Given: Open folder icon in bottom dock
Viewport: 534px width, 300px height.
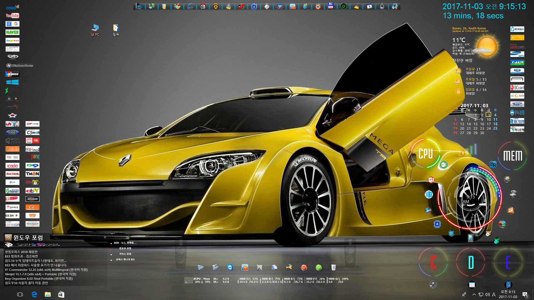Looking at the screenshot, I should [201, 267].
